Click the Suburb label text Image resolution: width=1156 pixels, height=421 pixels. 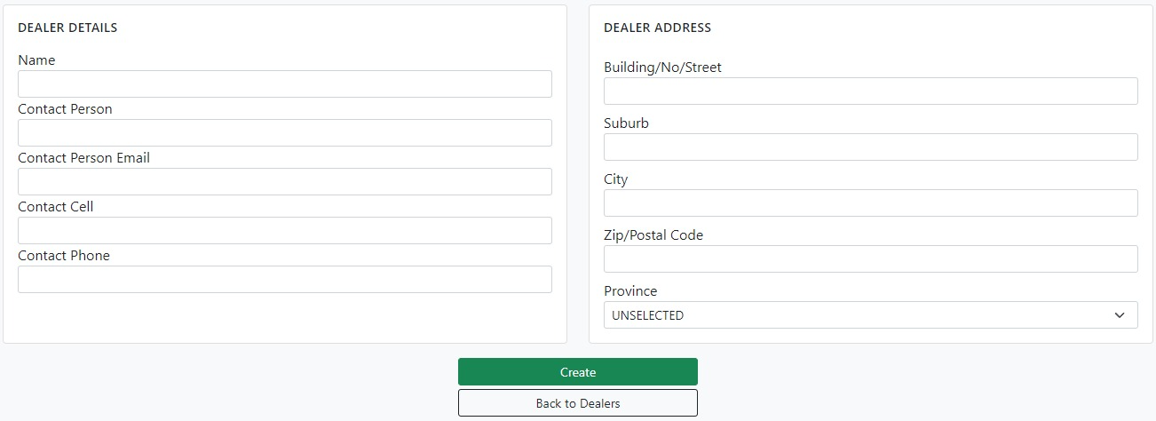click(626, 123)
